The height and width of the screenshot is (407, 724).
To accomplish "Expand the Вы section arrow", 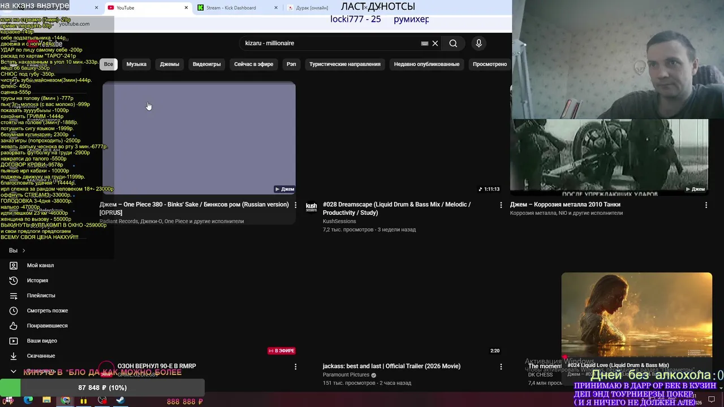I will point(23,250).
